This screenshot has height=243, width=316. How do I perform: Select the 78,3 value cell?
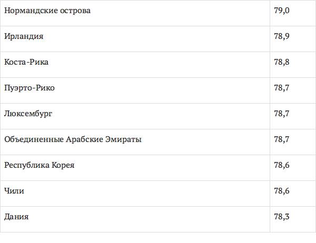pos(282,217)
